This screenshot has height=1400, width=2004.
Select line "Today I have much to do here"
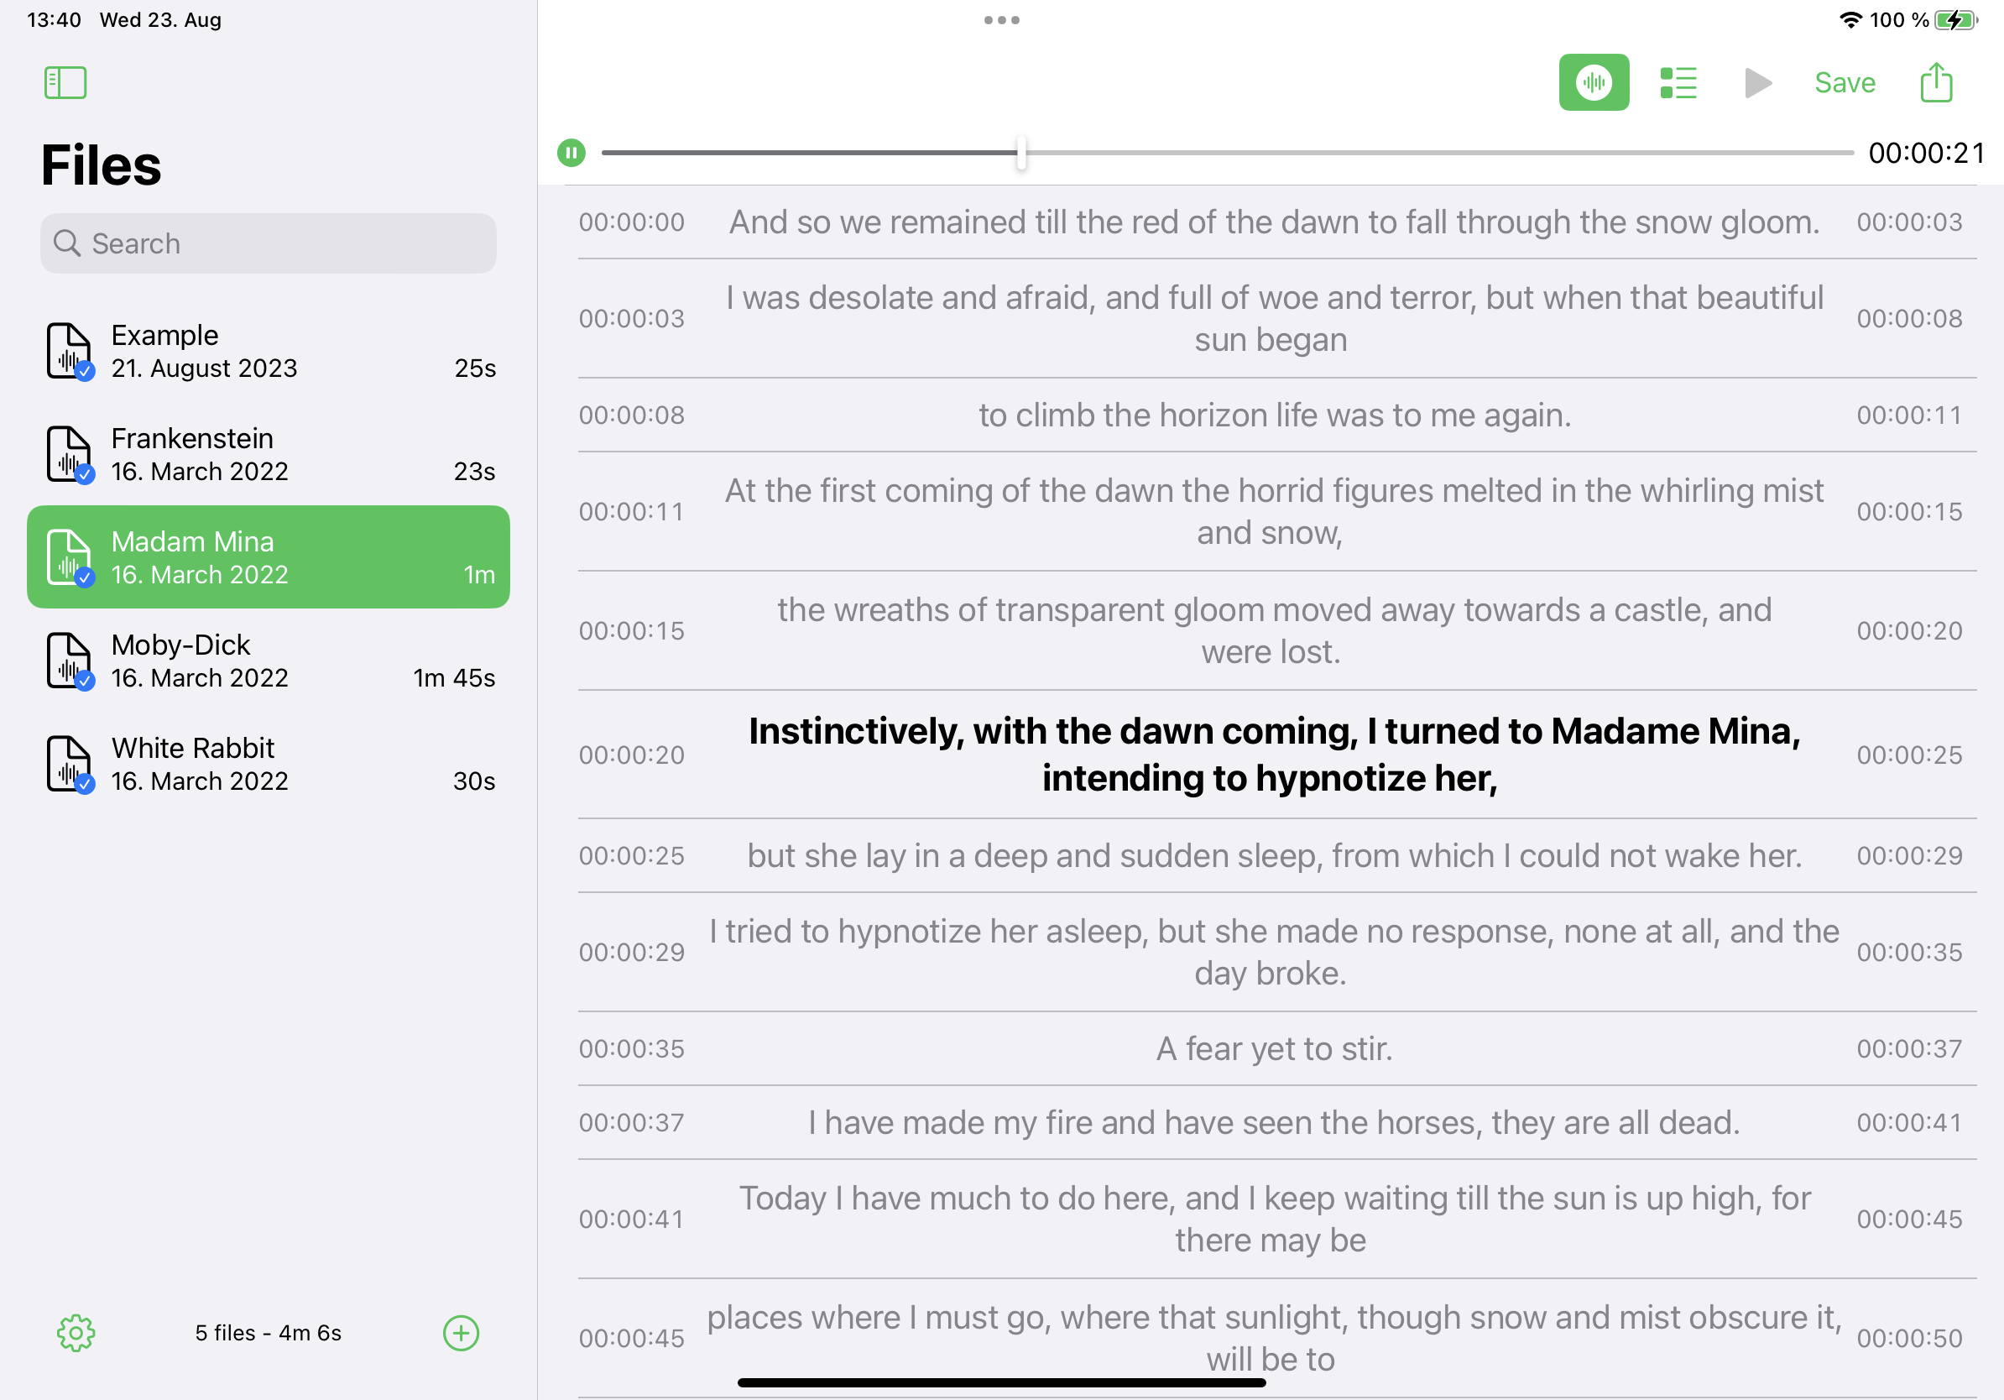tap(1275, 1220)
